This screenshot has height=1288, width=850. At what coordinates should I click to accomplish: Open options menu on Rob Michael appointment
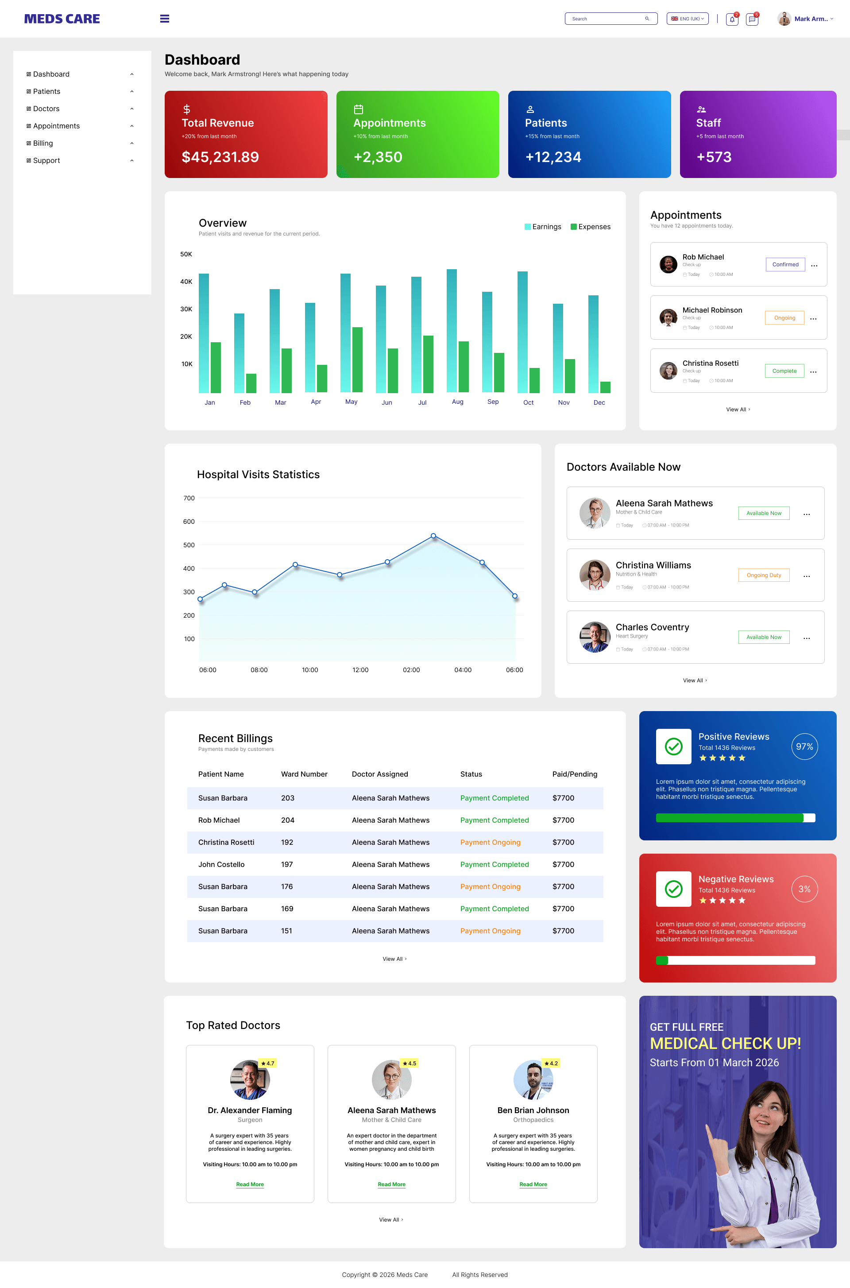(x=814, y=265)
